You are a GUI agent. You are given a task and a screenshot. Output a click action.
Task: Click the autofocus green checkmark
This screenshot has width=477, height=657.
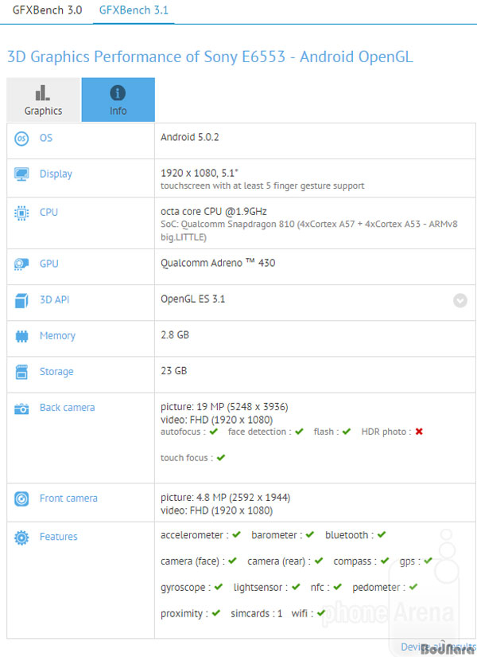point(214,431)
